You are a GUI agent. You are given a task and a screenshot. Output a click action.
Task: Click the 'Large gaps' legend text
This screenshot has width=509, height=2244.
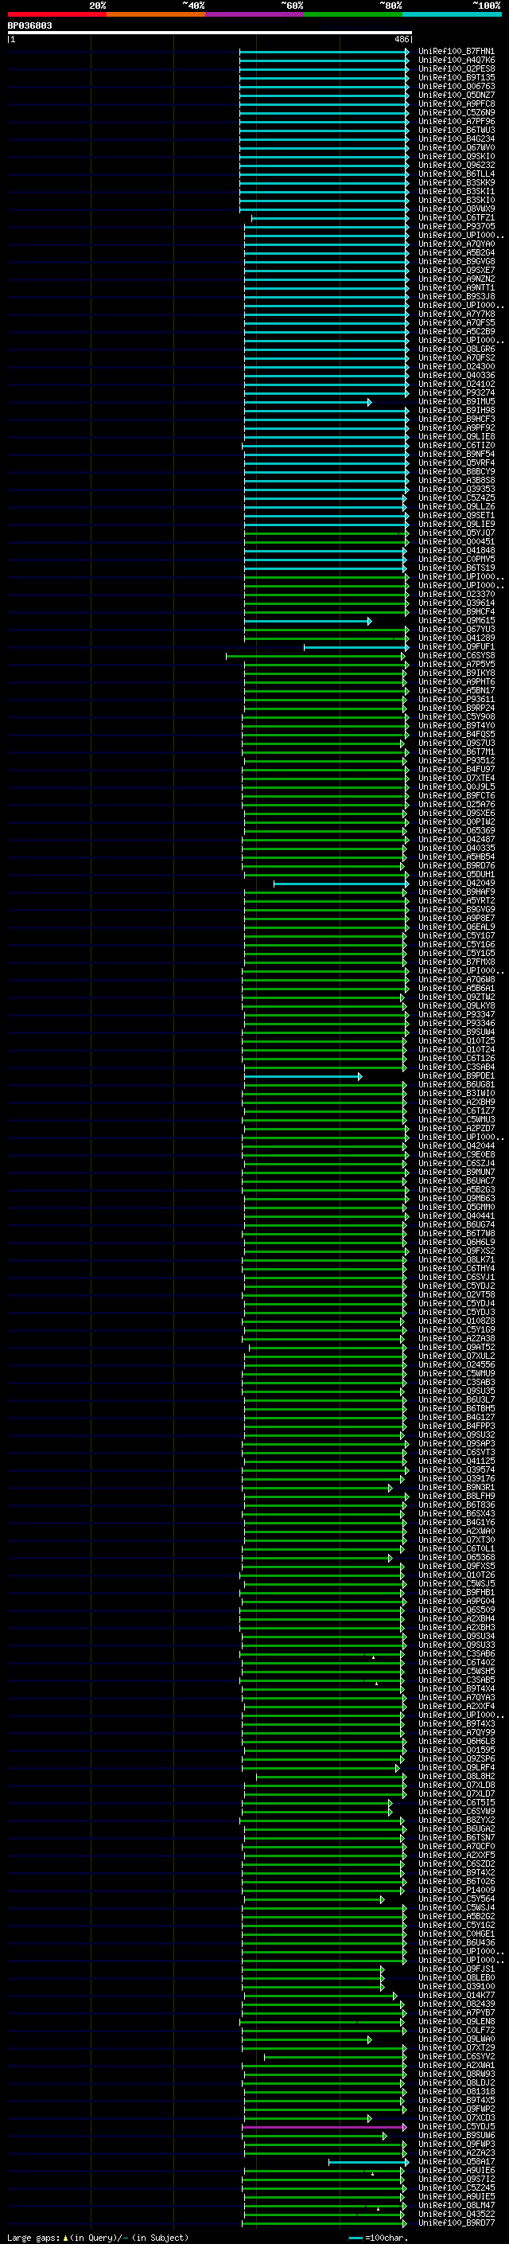pyautogui.click(x=33, y=2238)
